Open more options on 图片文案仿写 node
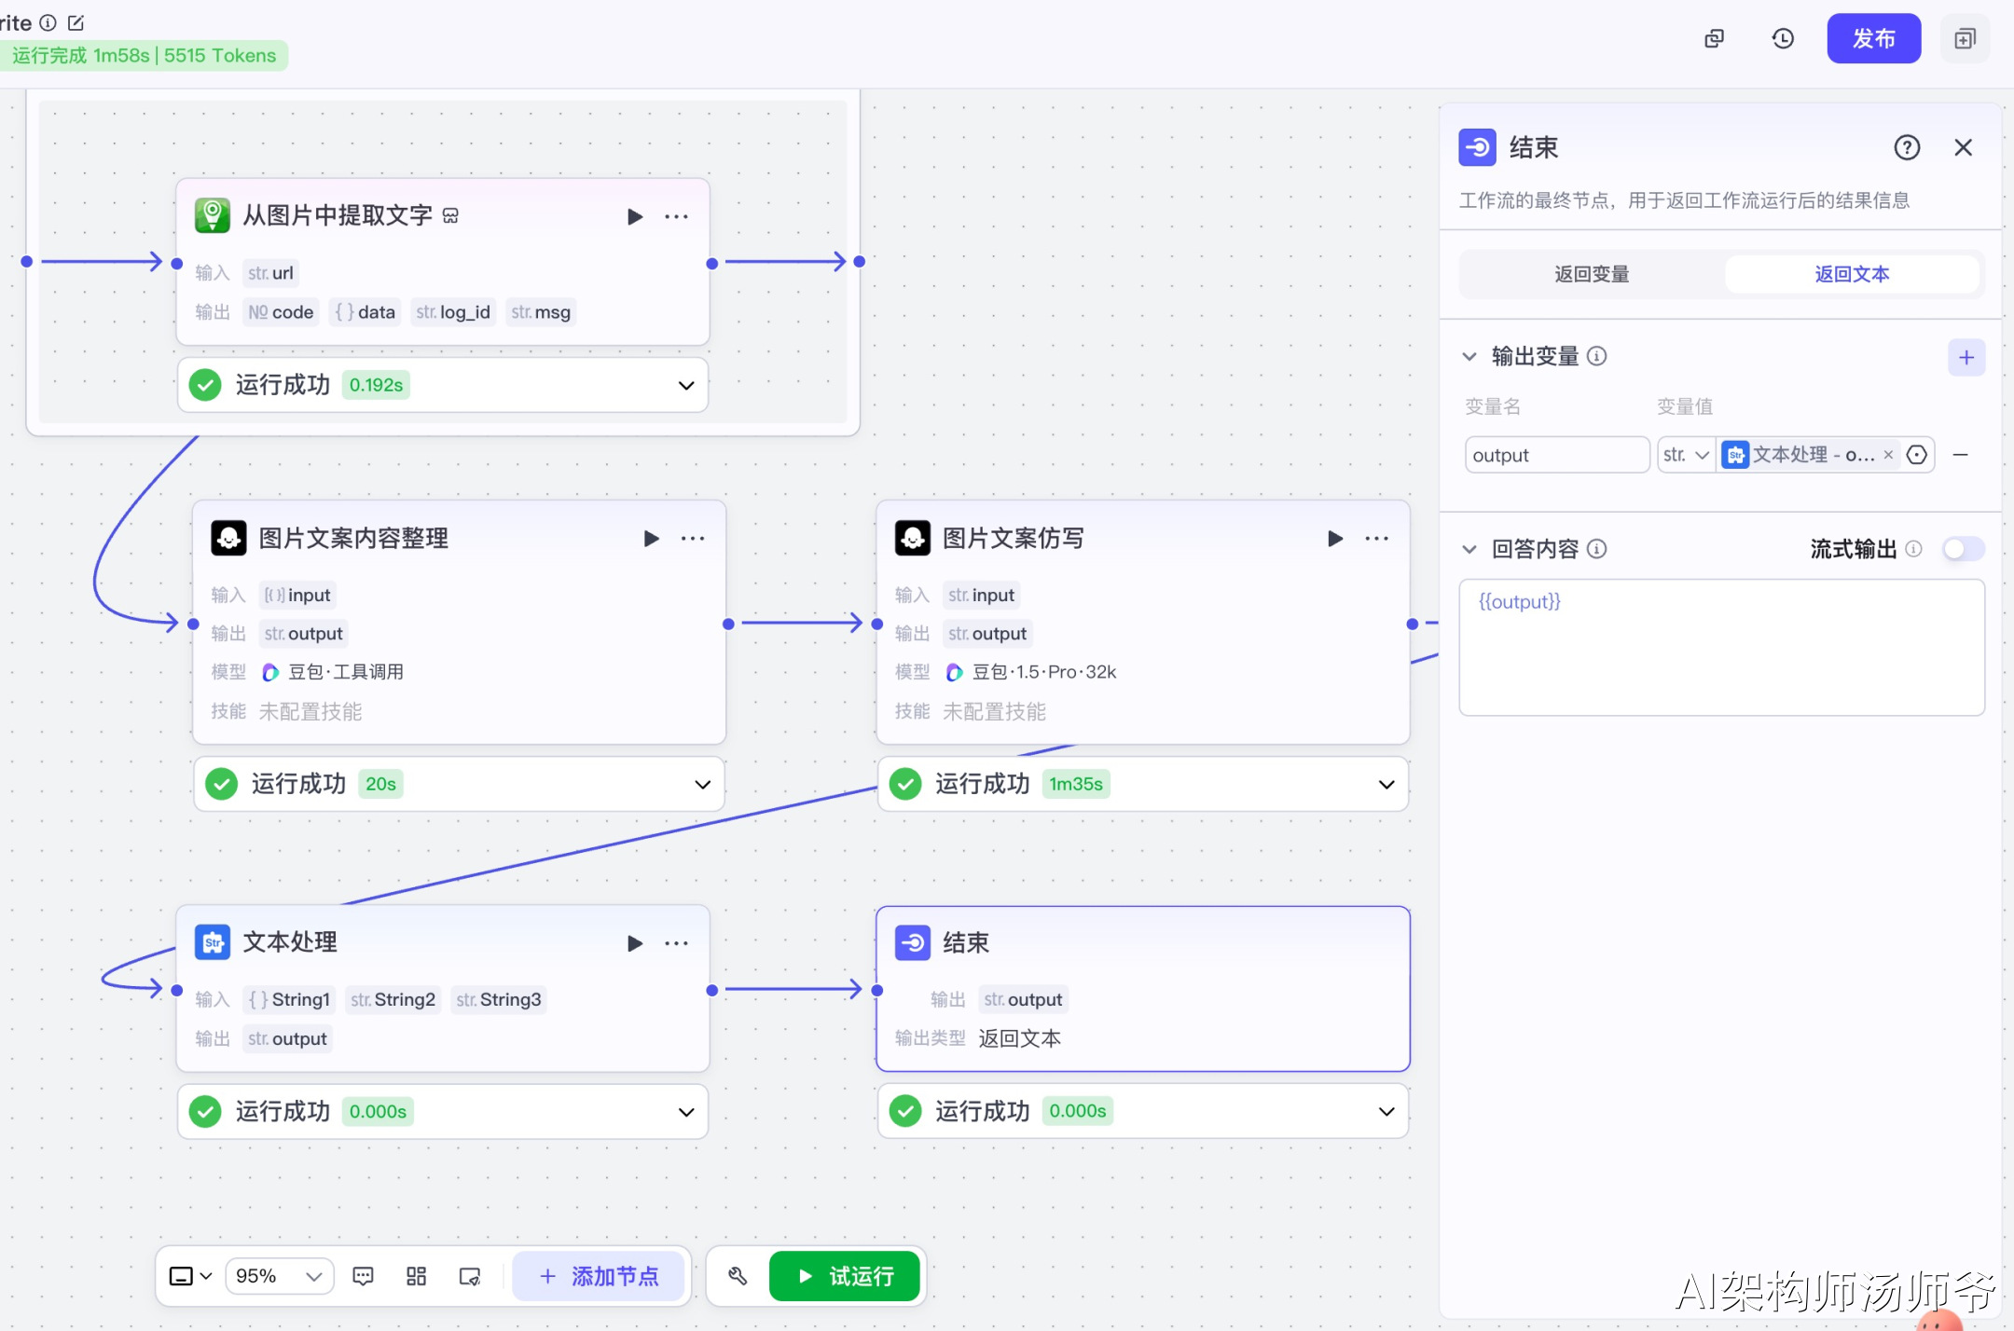The image size is (2014, 1331). (x=1376, y=539)
